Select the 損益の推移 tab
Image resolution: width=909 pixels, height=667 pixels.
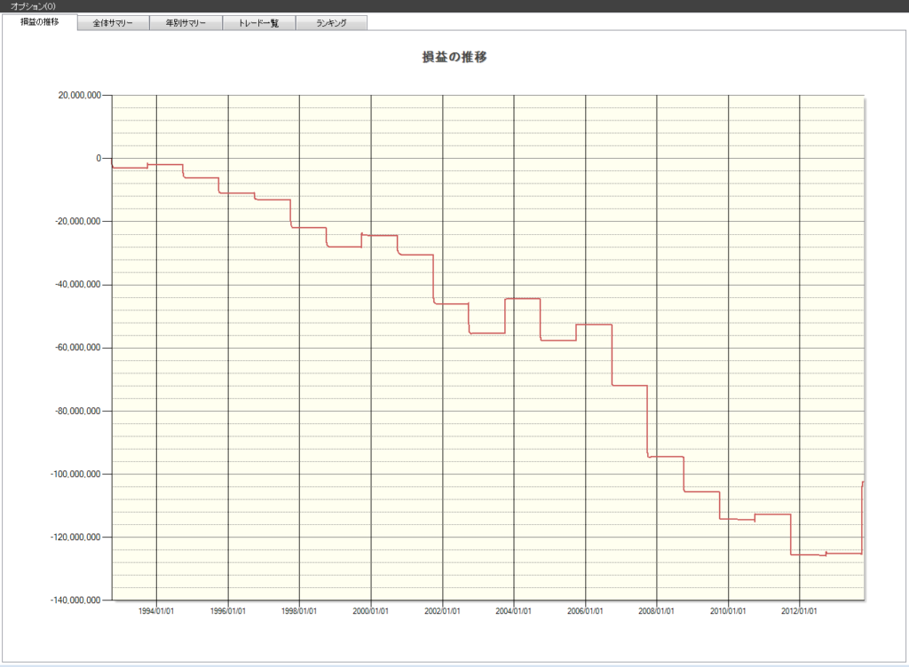[x=39, y=22]
